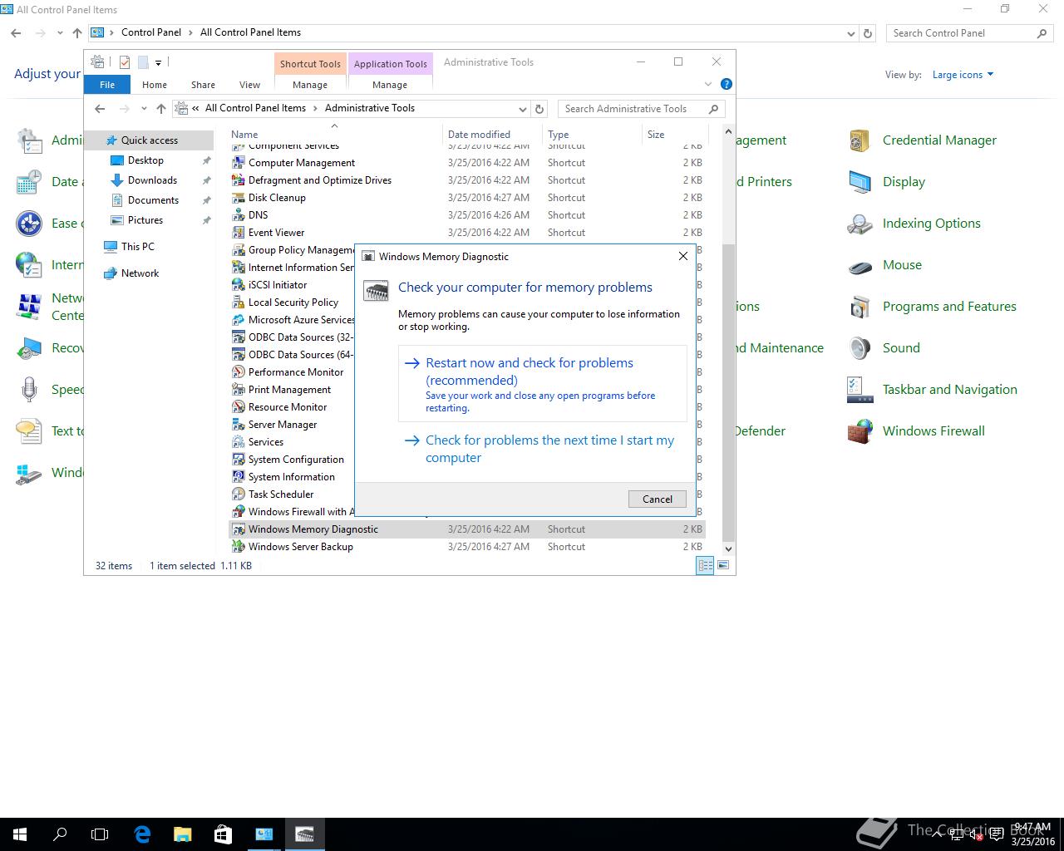Image resolution: width=1064 pixels, height=851 pixels.
Task: Select the Services icon
Action: coord(239,442)
